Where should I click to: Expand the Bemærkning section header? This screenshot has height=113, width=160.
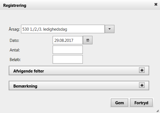79,86
